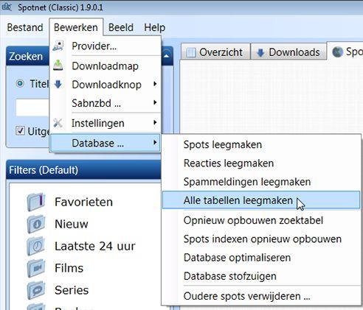Click the Downloads tab arrow icon
The height and width of the screenshot is (310, 363).
pos(260,52)
